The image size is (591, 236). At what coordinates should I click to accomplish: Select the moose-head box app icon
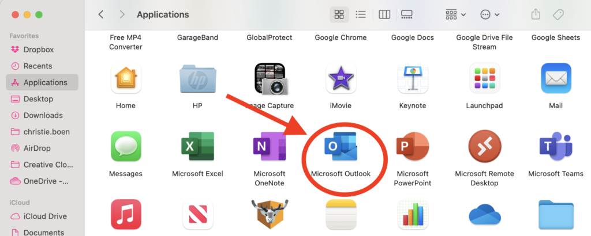click(x=269, y=215)
